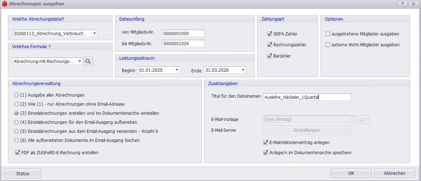Enable externe Nicht-Mitglieder ausgeben option
The height and width of the screenshot is (181, 421).
(x=328, y=45)
